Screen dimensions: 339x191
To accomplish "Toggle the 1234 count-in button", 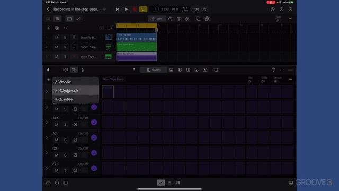I will pyautogui.click(x=195, y=10).
